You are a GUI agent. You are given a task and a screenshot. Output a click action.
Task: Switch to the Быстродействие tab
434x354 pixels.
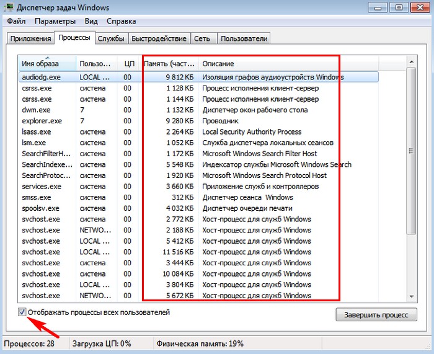point(159,38)
